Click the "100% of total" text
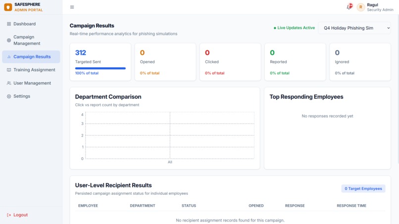The width and height of the screenshot is (399, 224). [87, 73]
